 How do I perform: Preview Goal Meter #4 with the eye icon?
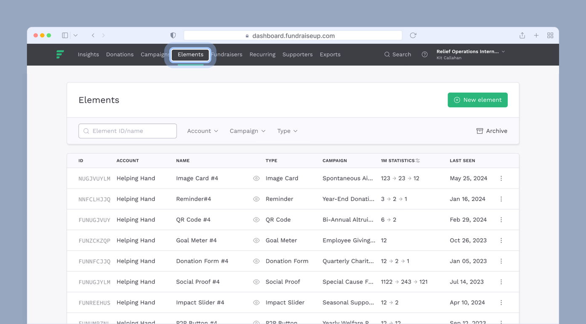point(256,240)
